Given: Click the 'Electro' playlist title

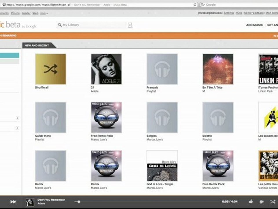Looking at the screenshot, I should coord(207,136).
